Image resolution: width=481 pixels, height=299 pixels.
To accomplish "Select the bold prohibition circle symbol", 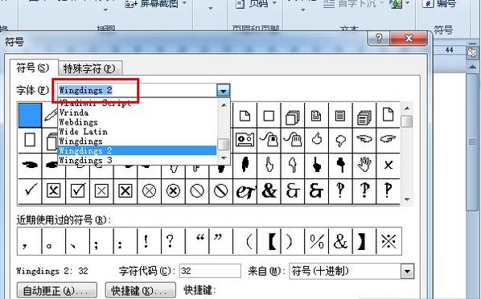I will (x=221, y=191).
